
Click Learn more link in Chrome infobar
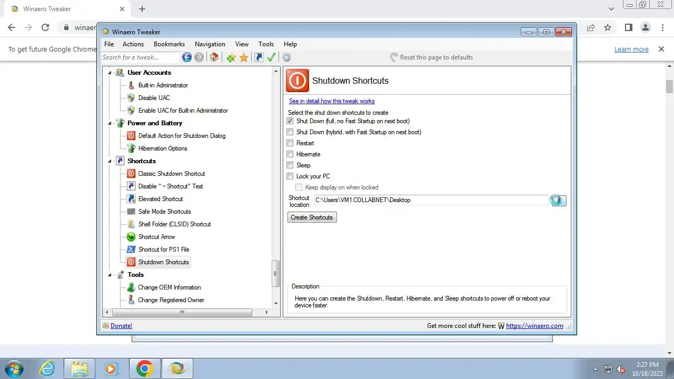[x=631, y=49]
